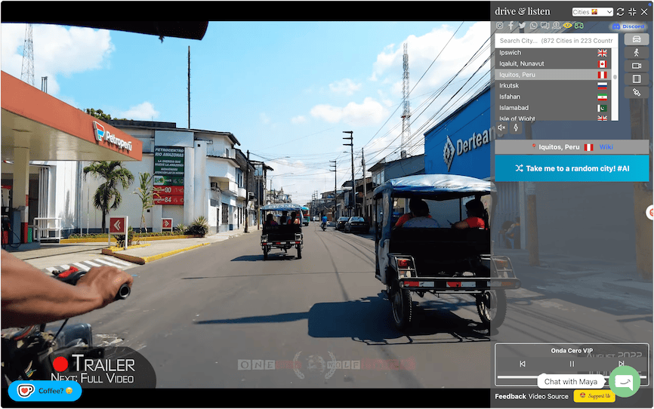Select Ipswich in the city list

pyautogui.click(x=553, y=53)
